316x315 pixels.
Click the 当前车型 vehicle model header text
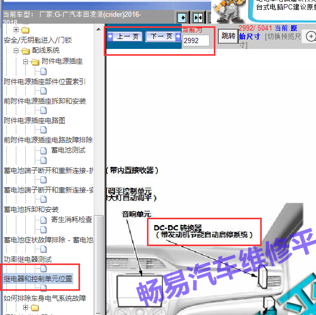[x=72, y=18]
